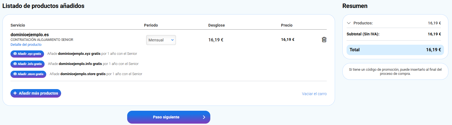Click the Productos label in the summary

click(363, 23)
